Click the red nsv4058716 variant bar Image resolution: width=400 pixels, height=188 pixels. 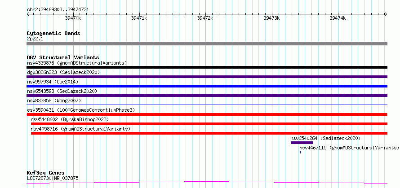(209, 133)
